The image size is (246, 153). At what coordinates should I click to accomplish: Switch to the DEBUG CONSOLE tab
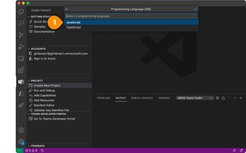point(142,98)
